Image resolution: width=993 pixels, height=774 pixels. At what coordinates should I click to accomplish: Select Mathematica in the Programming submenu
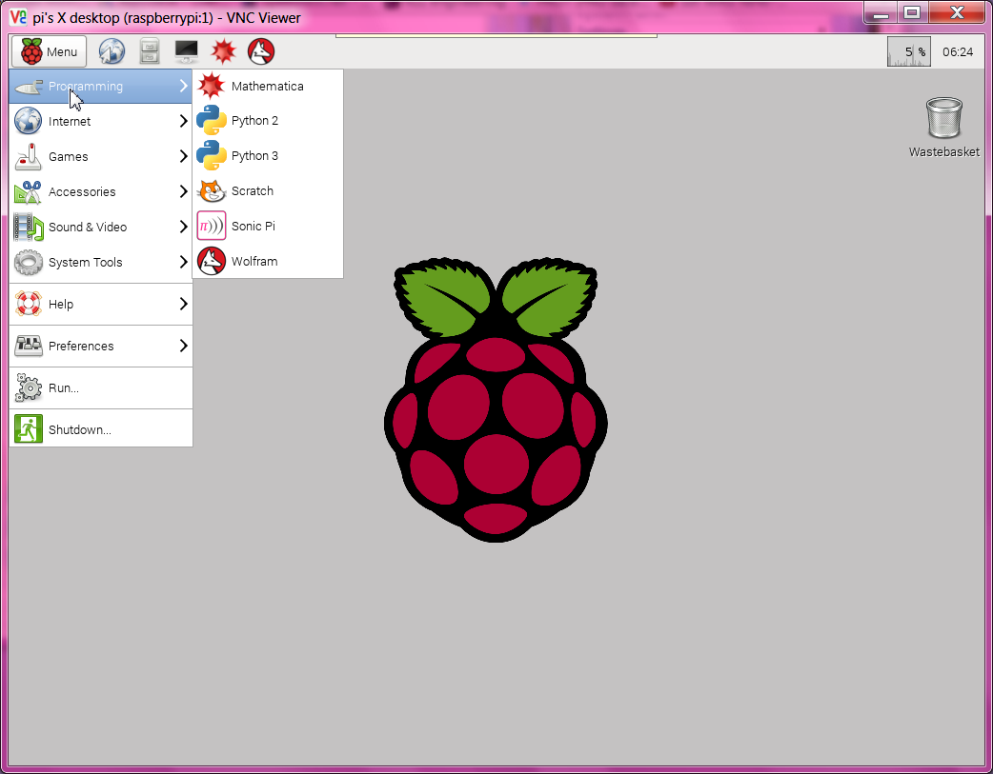coord(267,87)
